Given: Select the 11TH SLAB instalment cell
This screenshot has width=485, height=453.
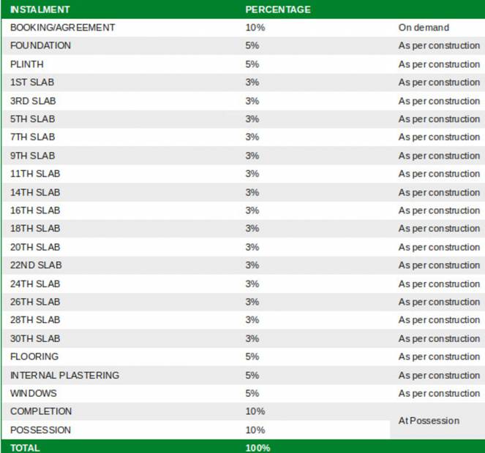Looking at the screenshot, I should (35, 174).
